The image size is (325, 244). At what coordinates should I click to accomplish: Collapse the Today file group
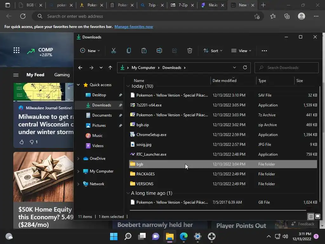pyautogui.click(x=128, y=86)
